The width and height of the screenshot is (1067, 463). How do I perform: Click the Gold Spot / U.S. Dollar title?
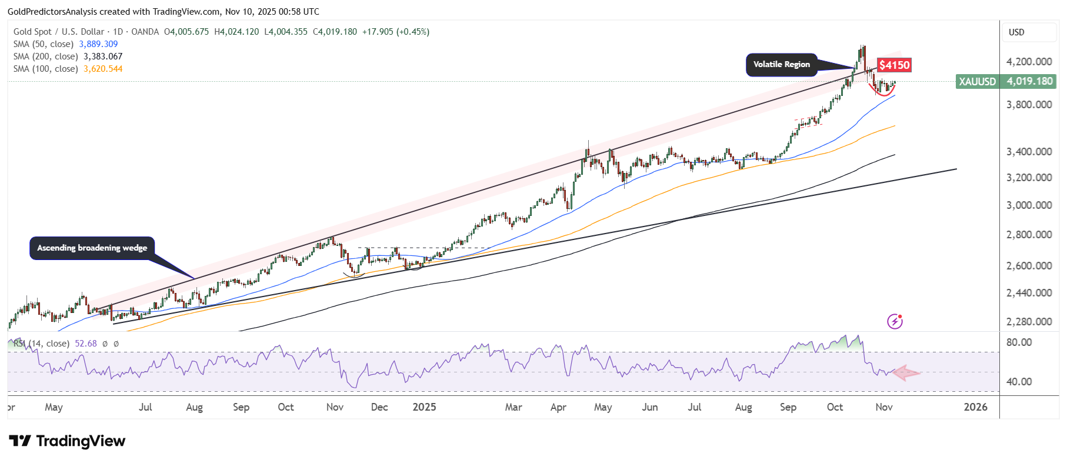click(59, 32)
